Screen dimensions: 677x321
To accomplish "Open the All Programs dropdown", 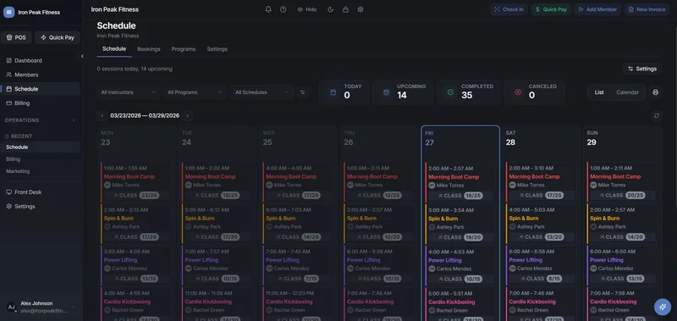I will click(195, 92).
